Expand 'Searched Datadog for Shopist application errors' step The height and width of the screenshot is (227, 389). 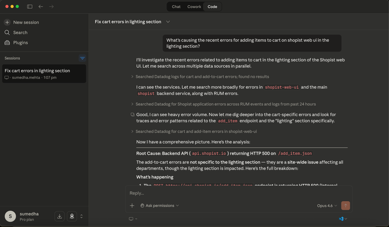132,104
